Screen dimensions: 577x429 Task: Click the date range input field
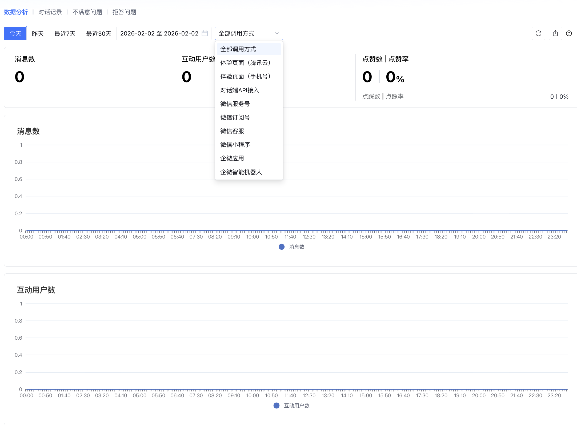pos(159,33)
